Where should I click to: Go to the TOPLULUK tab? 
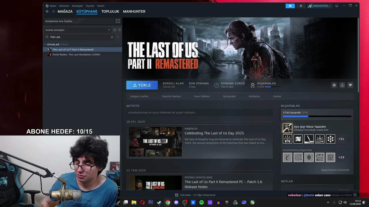(110, 11)
